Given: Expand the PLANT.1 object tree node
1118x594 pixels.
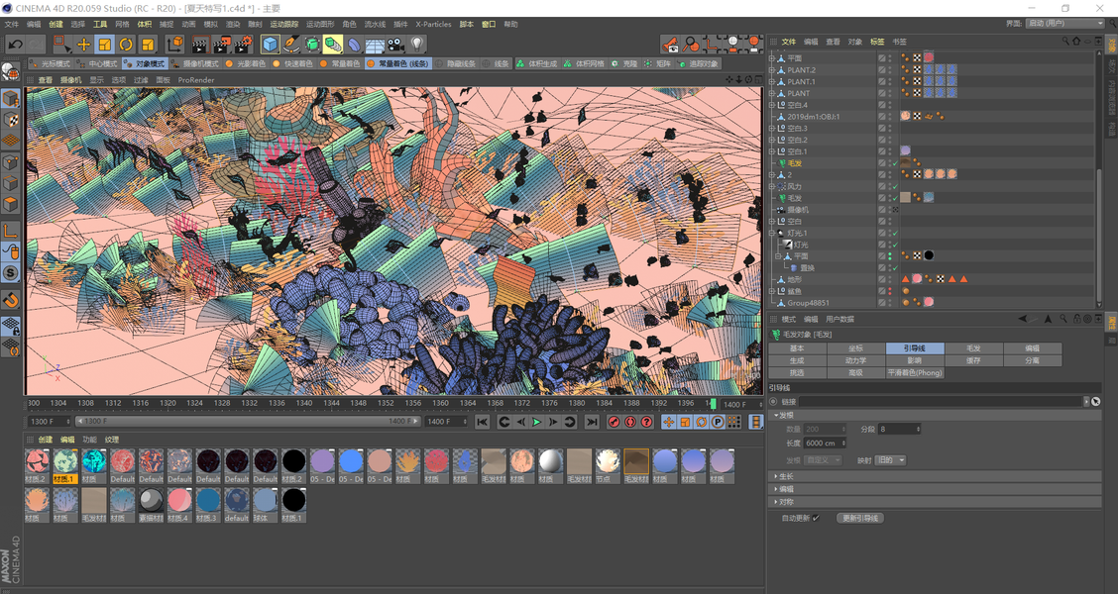Looking at the screenshot, I should (771, 82).
